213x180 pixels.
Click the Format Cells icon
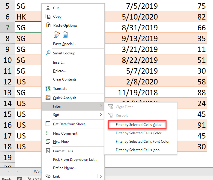tap(48, 151)
